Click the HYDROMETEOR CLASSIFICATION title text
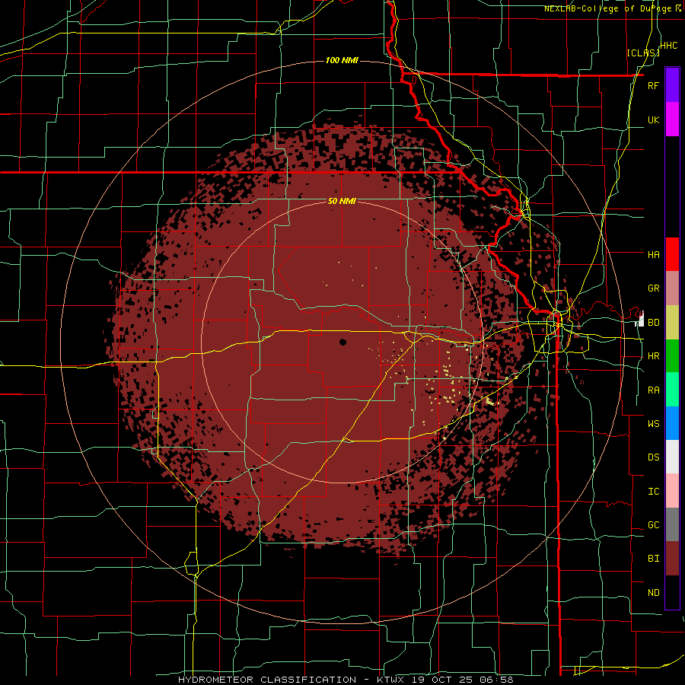The width and height of the screenshot is (685, 685). [x=267, y=680]
